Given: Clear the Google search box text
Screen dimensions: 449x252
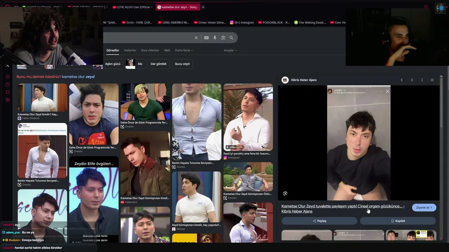Looking at the screenshot, I should [196, 38].
